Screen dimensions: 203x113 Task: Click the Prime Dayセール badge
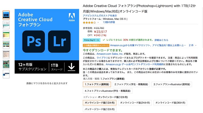(92, 40)
